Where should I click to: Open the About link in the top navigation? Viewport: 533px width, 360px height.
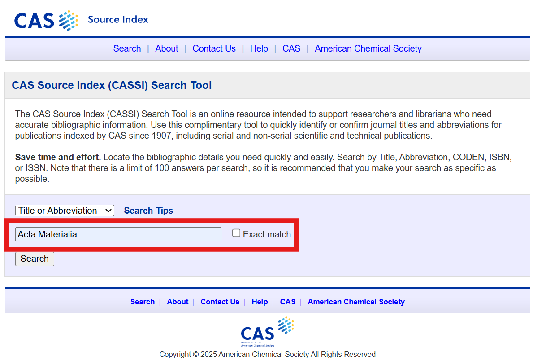coord(167,48)
